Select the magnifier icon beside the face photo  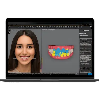coord(9,33)
